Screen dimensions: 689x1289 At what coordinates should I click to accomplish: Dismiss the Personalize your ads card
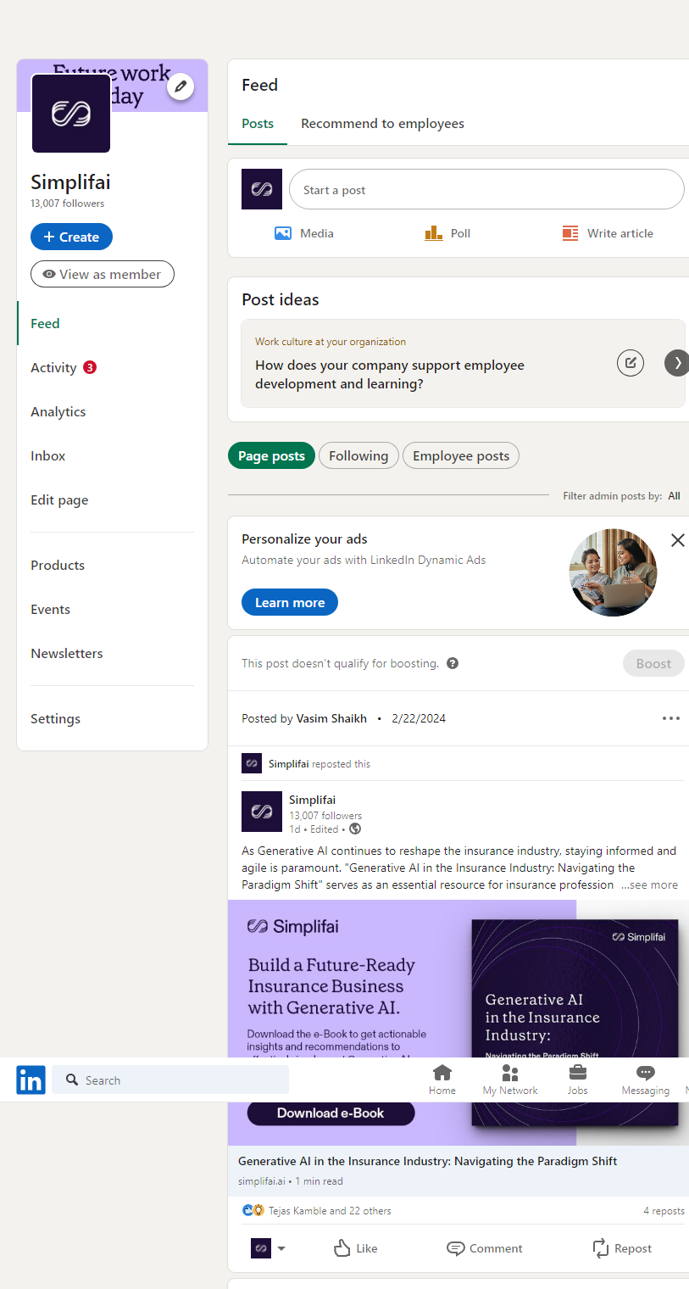(x=678, y=540)
